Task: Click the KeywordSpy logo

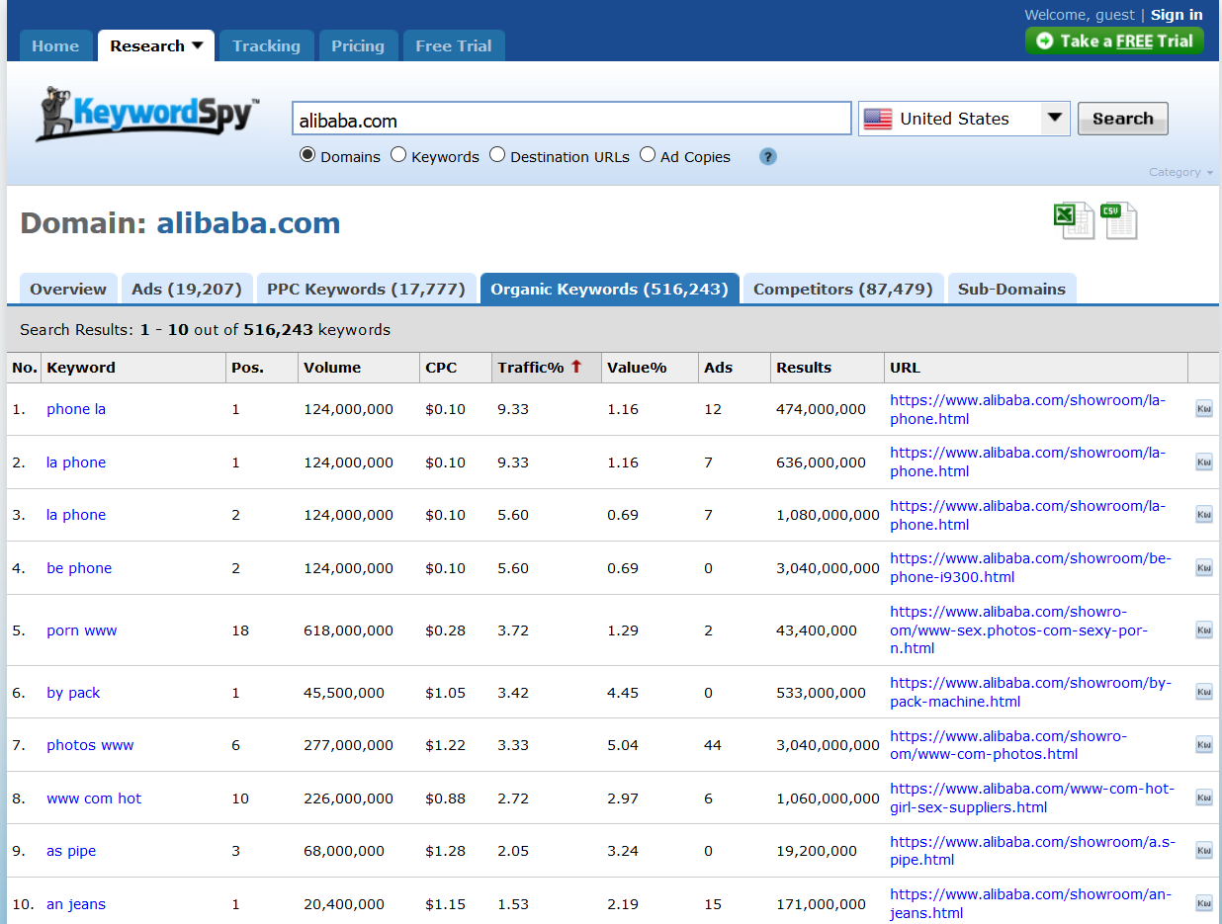Action: pyautogui.click(x=148, y=115)
